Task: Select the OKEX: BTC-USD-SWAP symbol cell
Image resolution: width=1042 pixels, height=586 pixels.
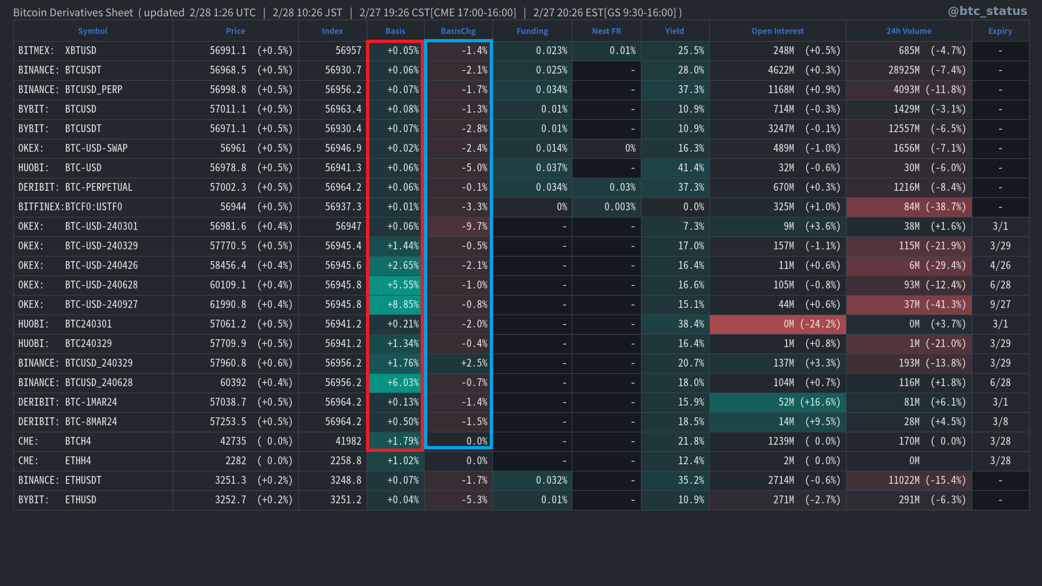Action: pyautogui.click(x=93, y=148)
